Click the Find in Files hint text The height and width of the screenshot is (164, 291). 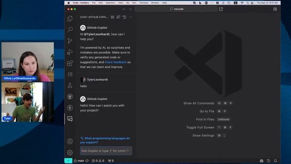[x=205, y=119]
